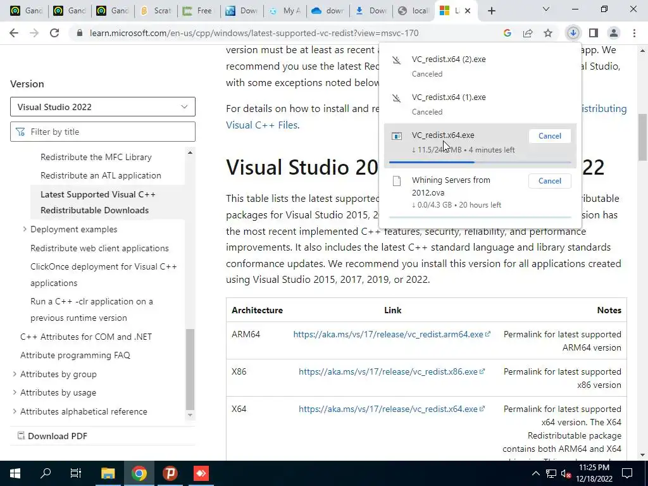This screenshot has width=648, height=486.
Task: Click the sidebar tree scrollbar thumb
Action: (190, 369)
